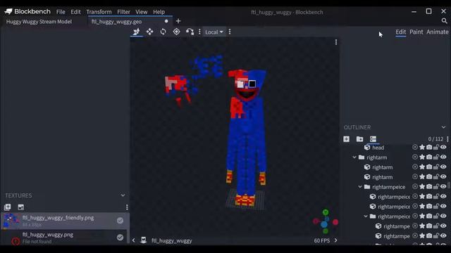This screenshot has width=451, height=253.
Task: Click the ftl_huggy_wuggy_friendly.png texture thumbnail
Action: 11,220
